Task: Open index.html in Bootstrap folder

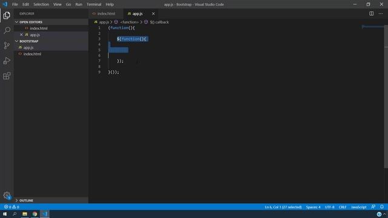Action: (x=51, y=54)
